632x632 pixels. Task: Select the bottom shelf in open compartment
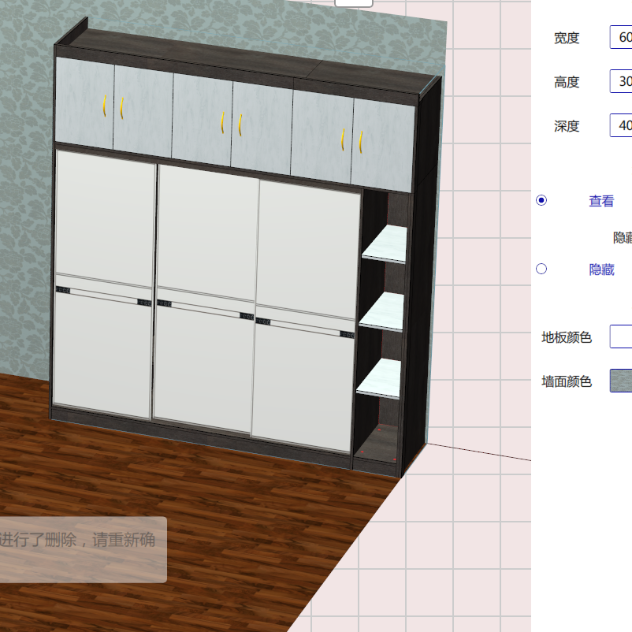point(378,378)
